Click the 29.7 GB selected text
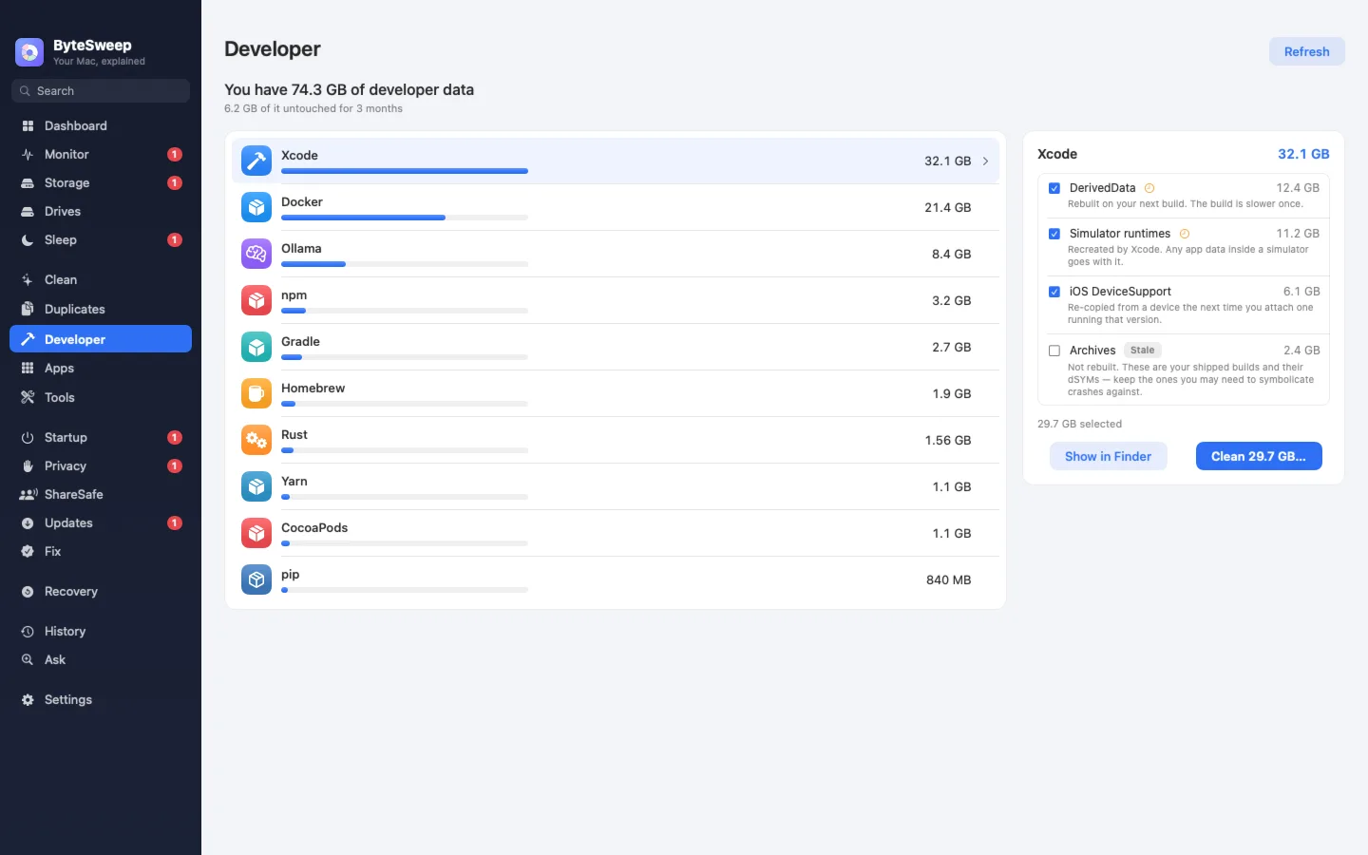The width and height of the screenshot is (1368, 855). tap(1079, 424)
